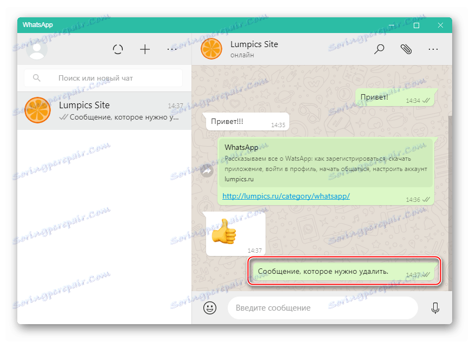The image size is (470, 342).
Task: Open contact info via 'Lumpics Site' header name
Action: (x=254, y=44)
